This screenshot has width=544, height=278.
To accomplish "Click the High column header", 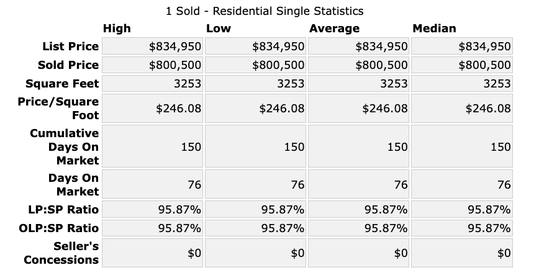I will coord(117,29).
